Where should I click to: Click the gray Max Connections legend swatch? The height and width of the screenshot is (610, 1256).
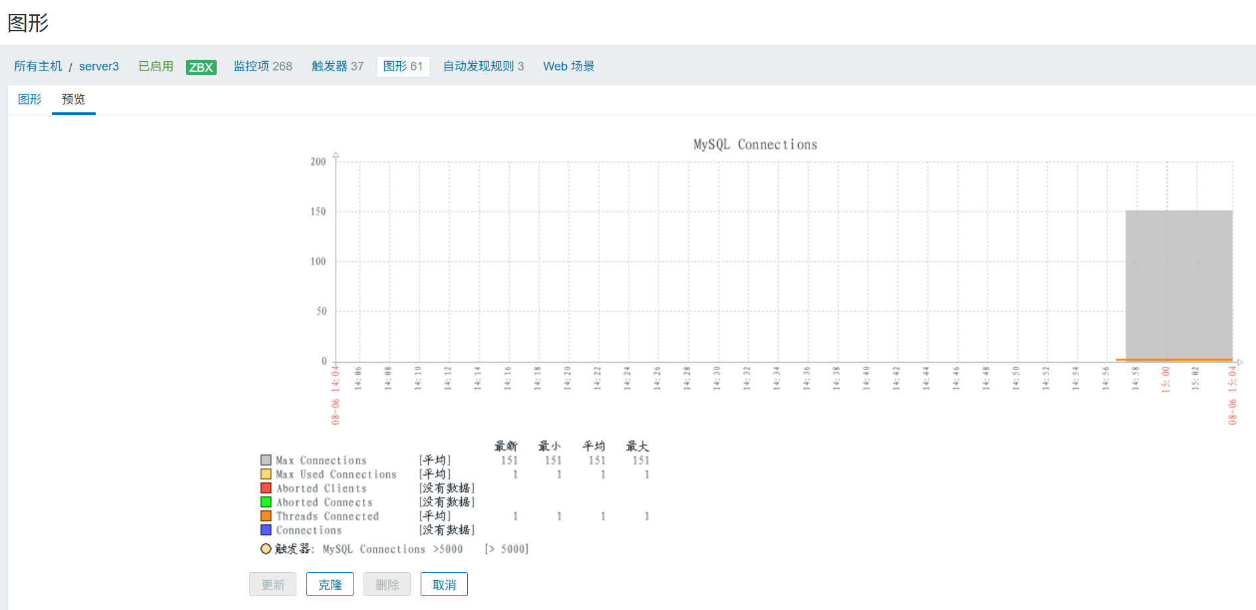[x=266, y=460]
